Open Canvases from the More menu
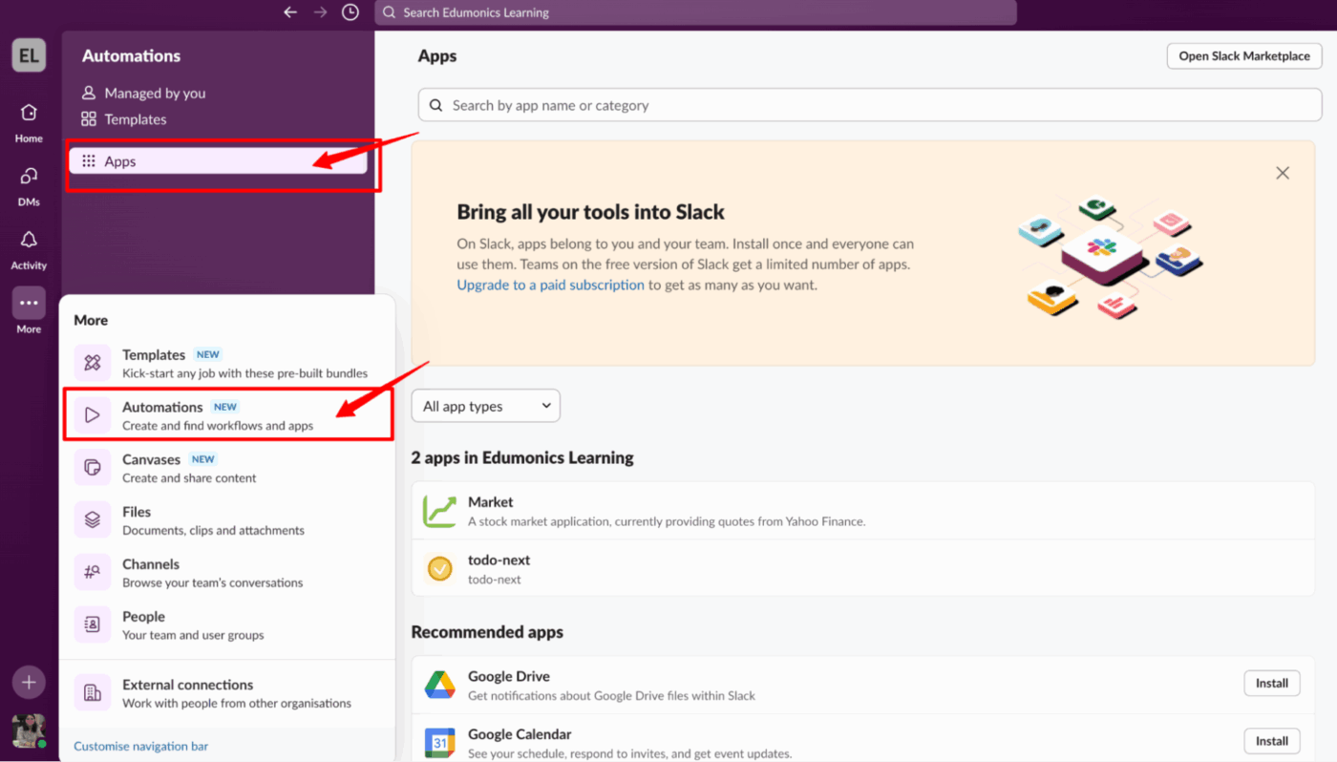 (227, 468)
